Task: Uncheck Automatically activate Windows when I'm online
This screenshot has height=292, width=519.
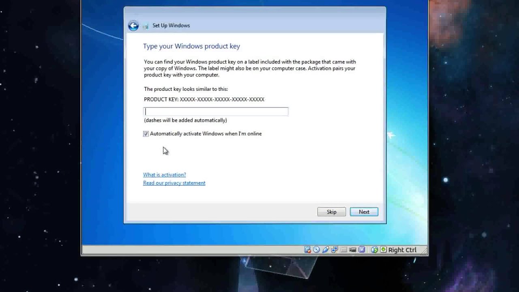Action: click(146, 134)
